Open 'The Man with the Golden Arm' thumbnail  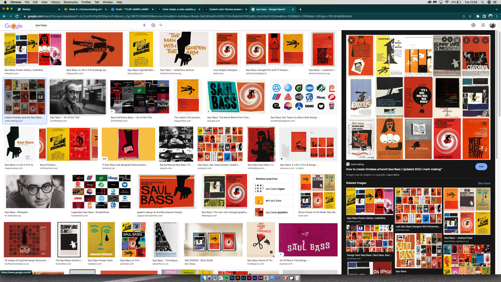[184, 49]
